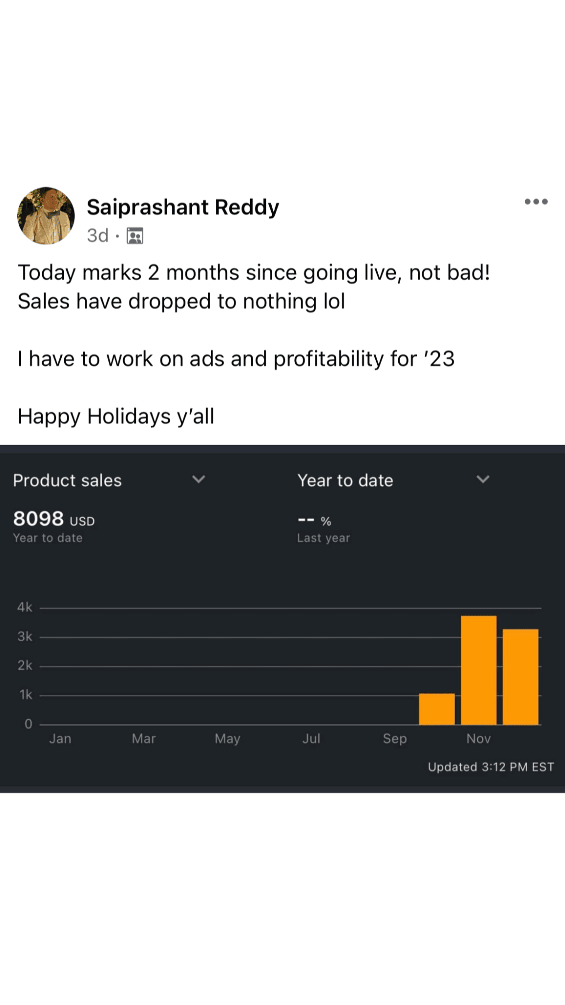Expand the Year to date dropdown chevron
This screenshot has height=1005, width=565.
tap(483, 479)
